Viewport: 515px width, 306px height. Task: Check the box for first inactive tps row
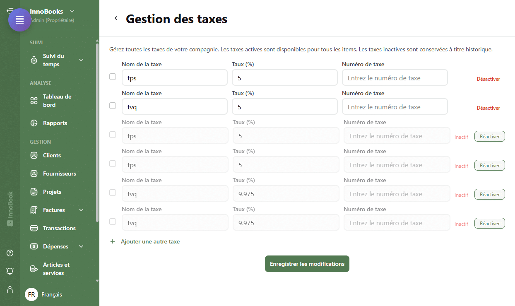click(113, 135)
